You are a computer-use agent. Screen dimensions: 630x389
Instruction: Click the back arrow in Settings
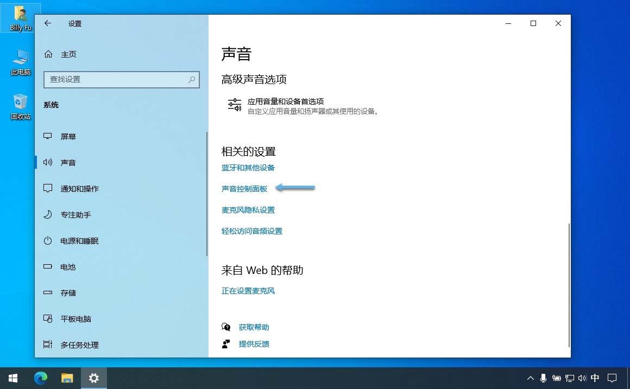click(48, 23)
